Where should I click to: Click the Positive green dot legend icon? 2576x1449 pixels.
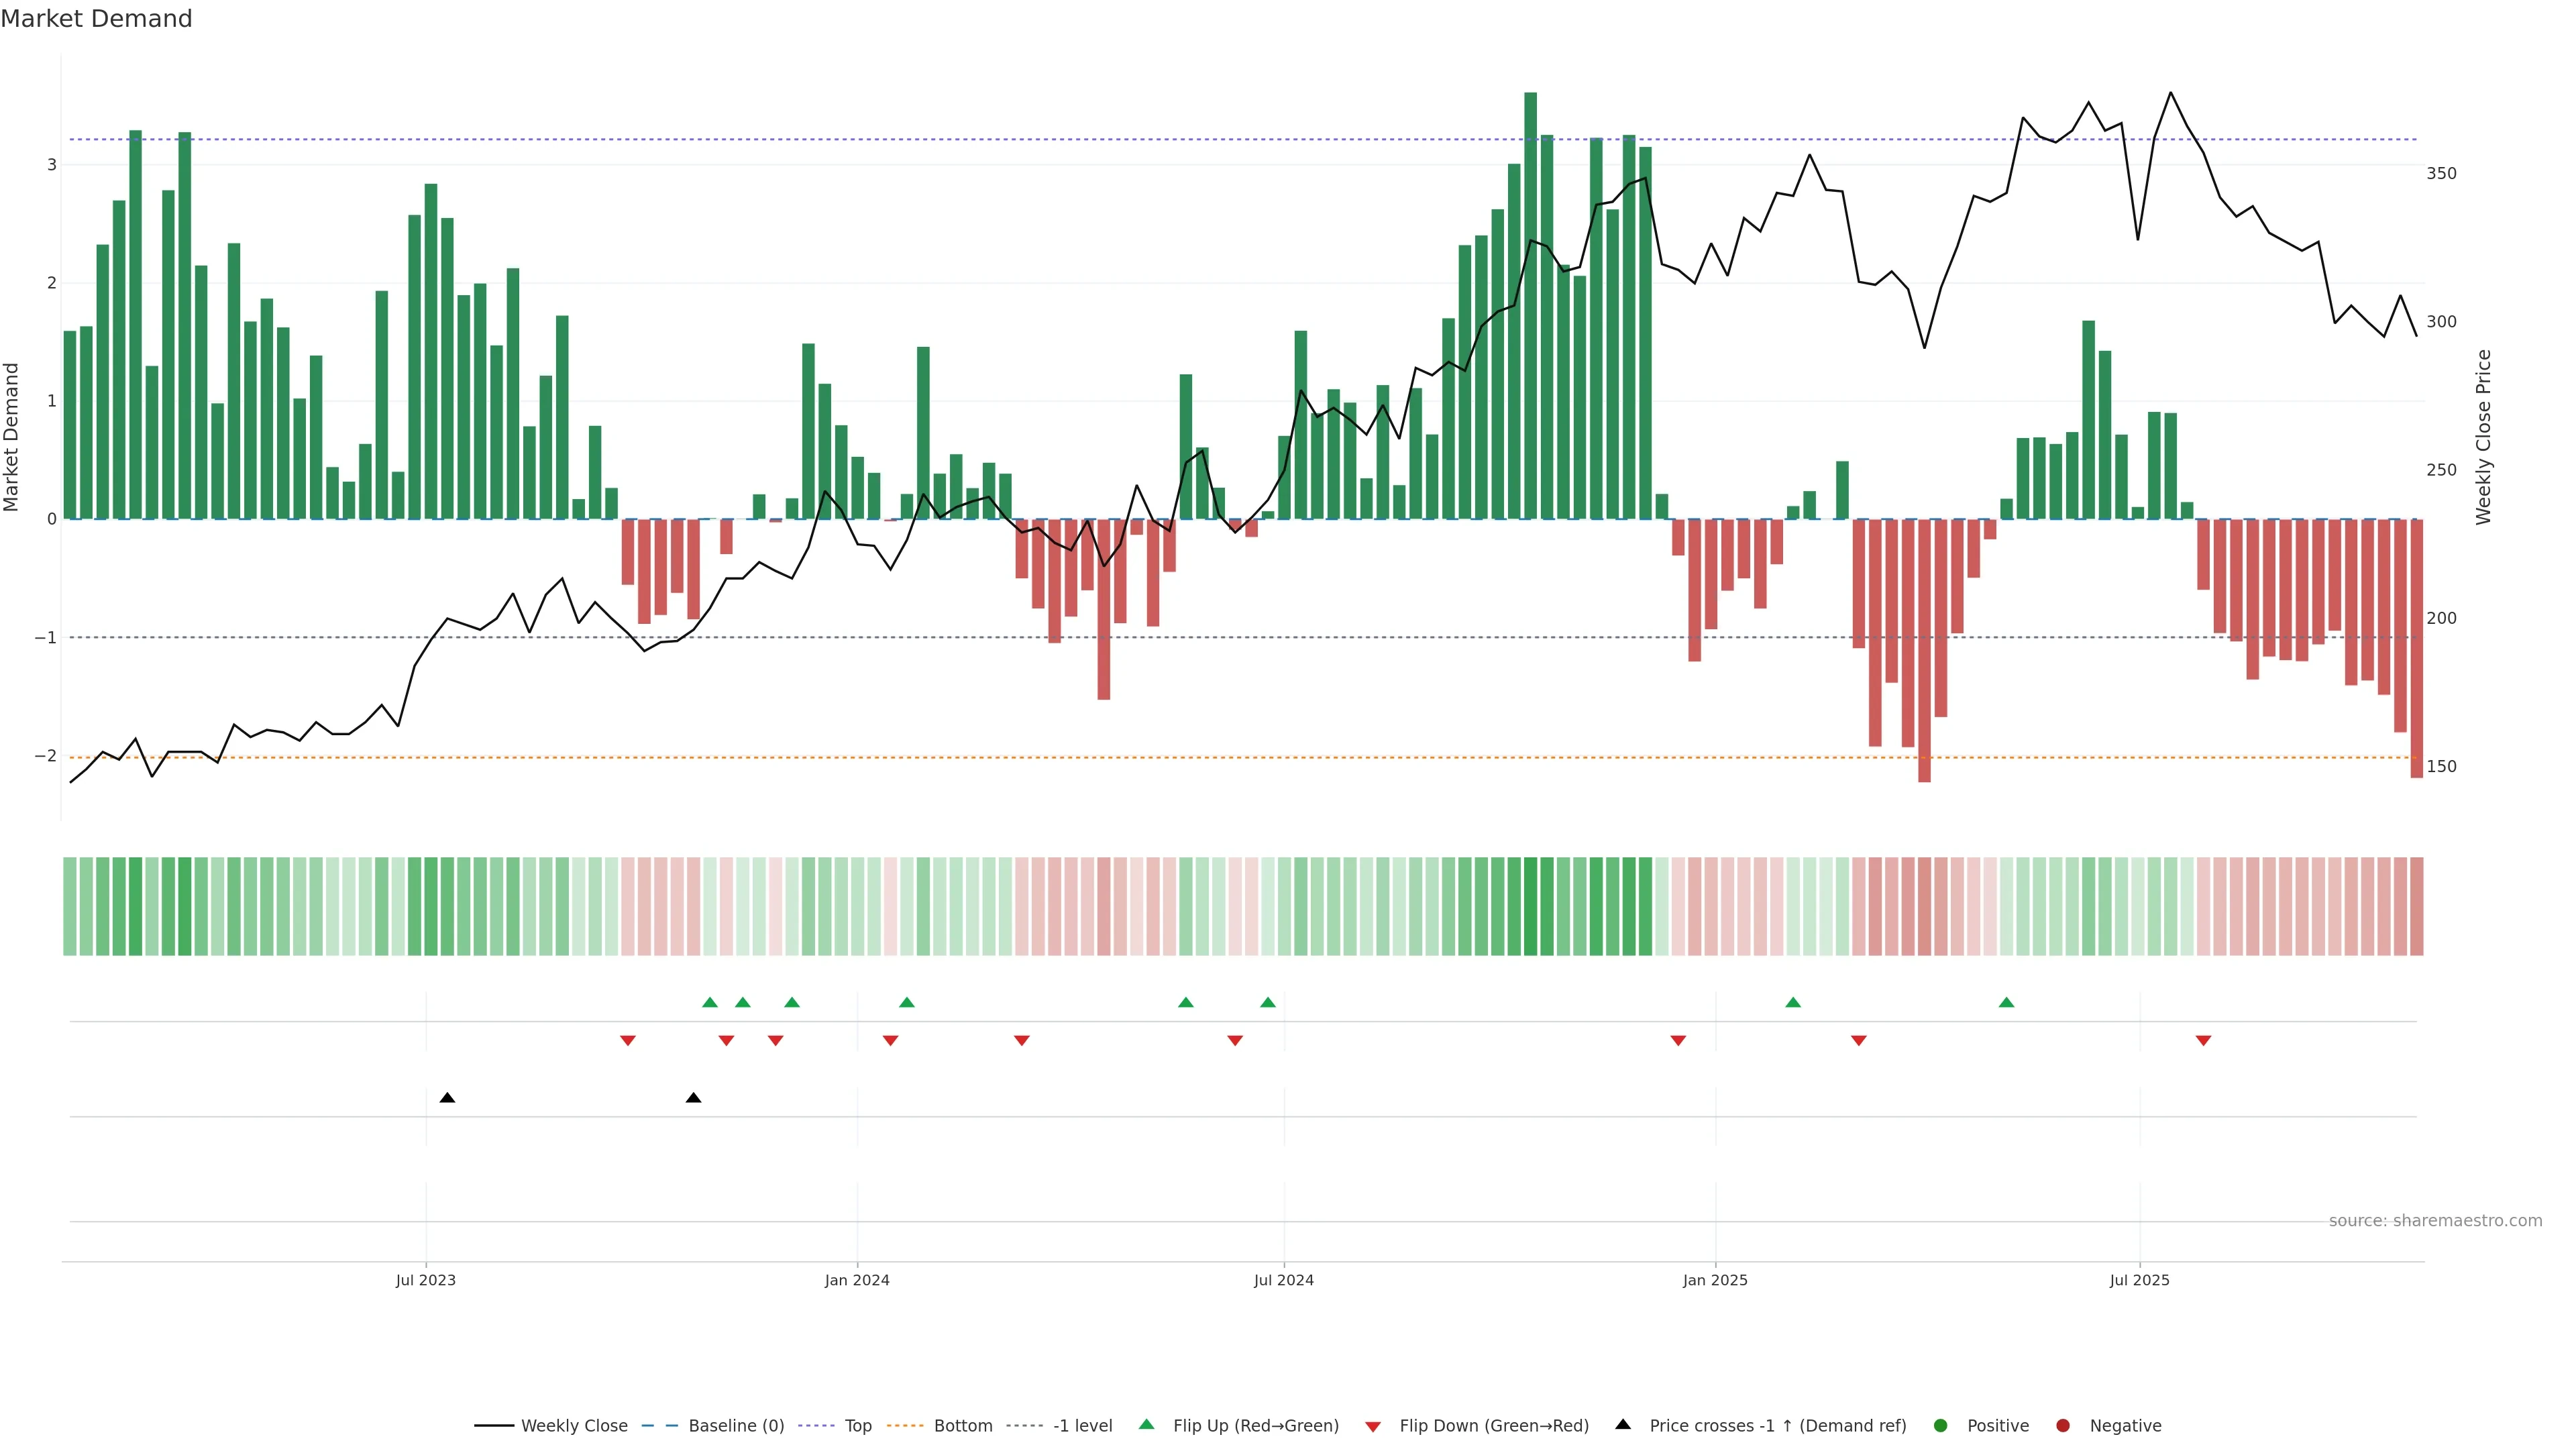click(x=1941, y=1425)
